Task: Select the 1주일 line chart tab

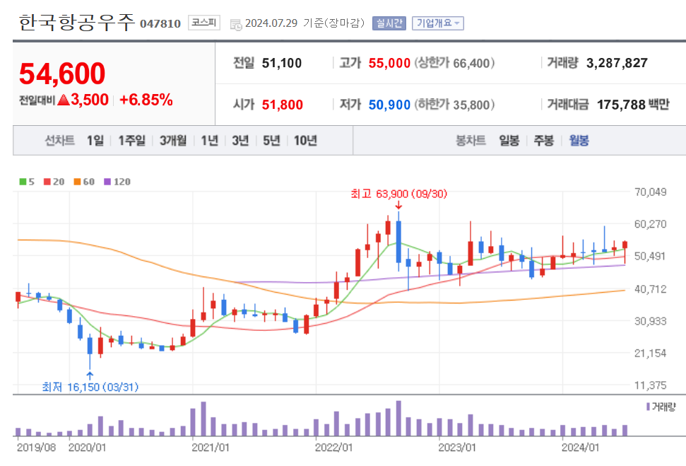Action: tap(131, 141)
